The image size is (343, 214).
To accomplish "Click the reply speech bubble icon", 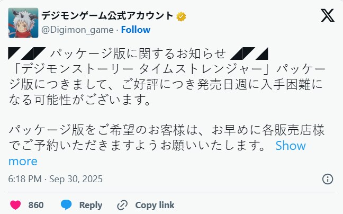I will point(66,205).
